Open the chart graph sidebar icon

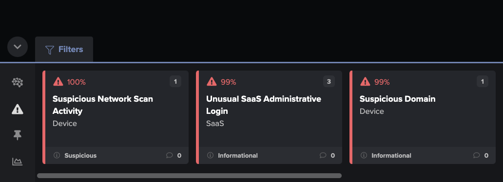pos(18,162)
